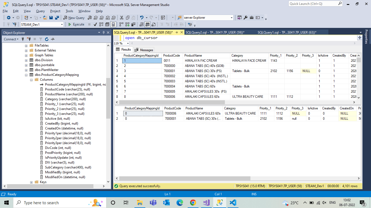Screen dimensions: 371x208
Task: Click the DAX query icon
Action: point(113,18)
